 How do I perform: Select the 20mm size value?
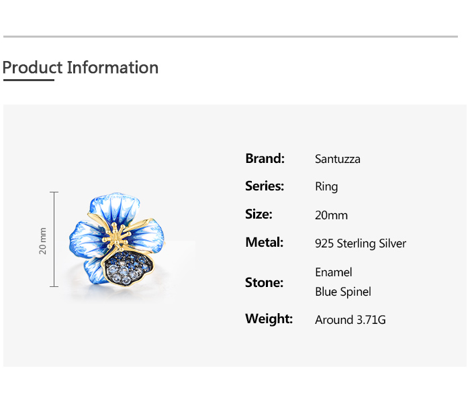[331, 215]
